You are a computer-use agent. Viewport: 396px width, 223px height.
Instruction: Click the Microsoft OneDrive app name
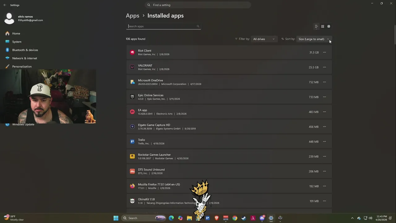150,81
